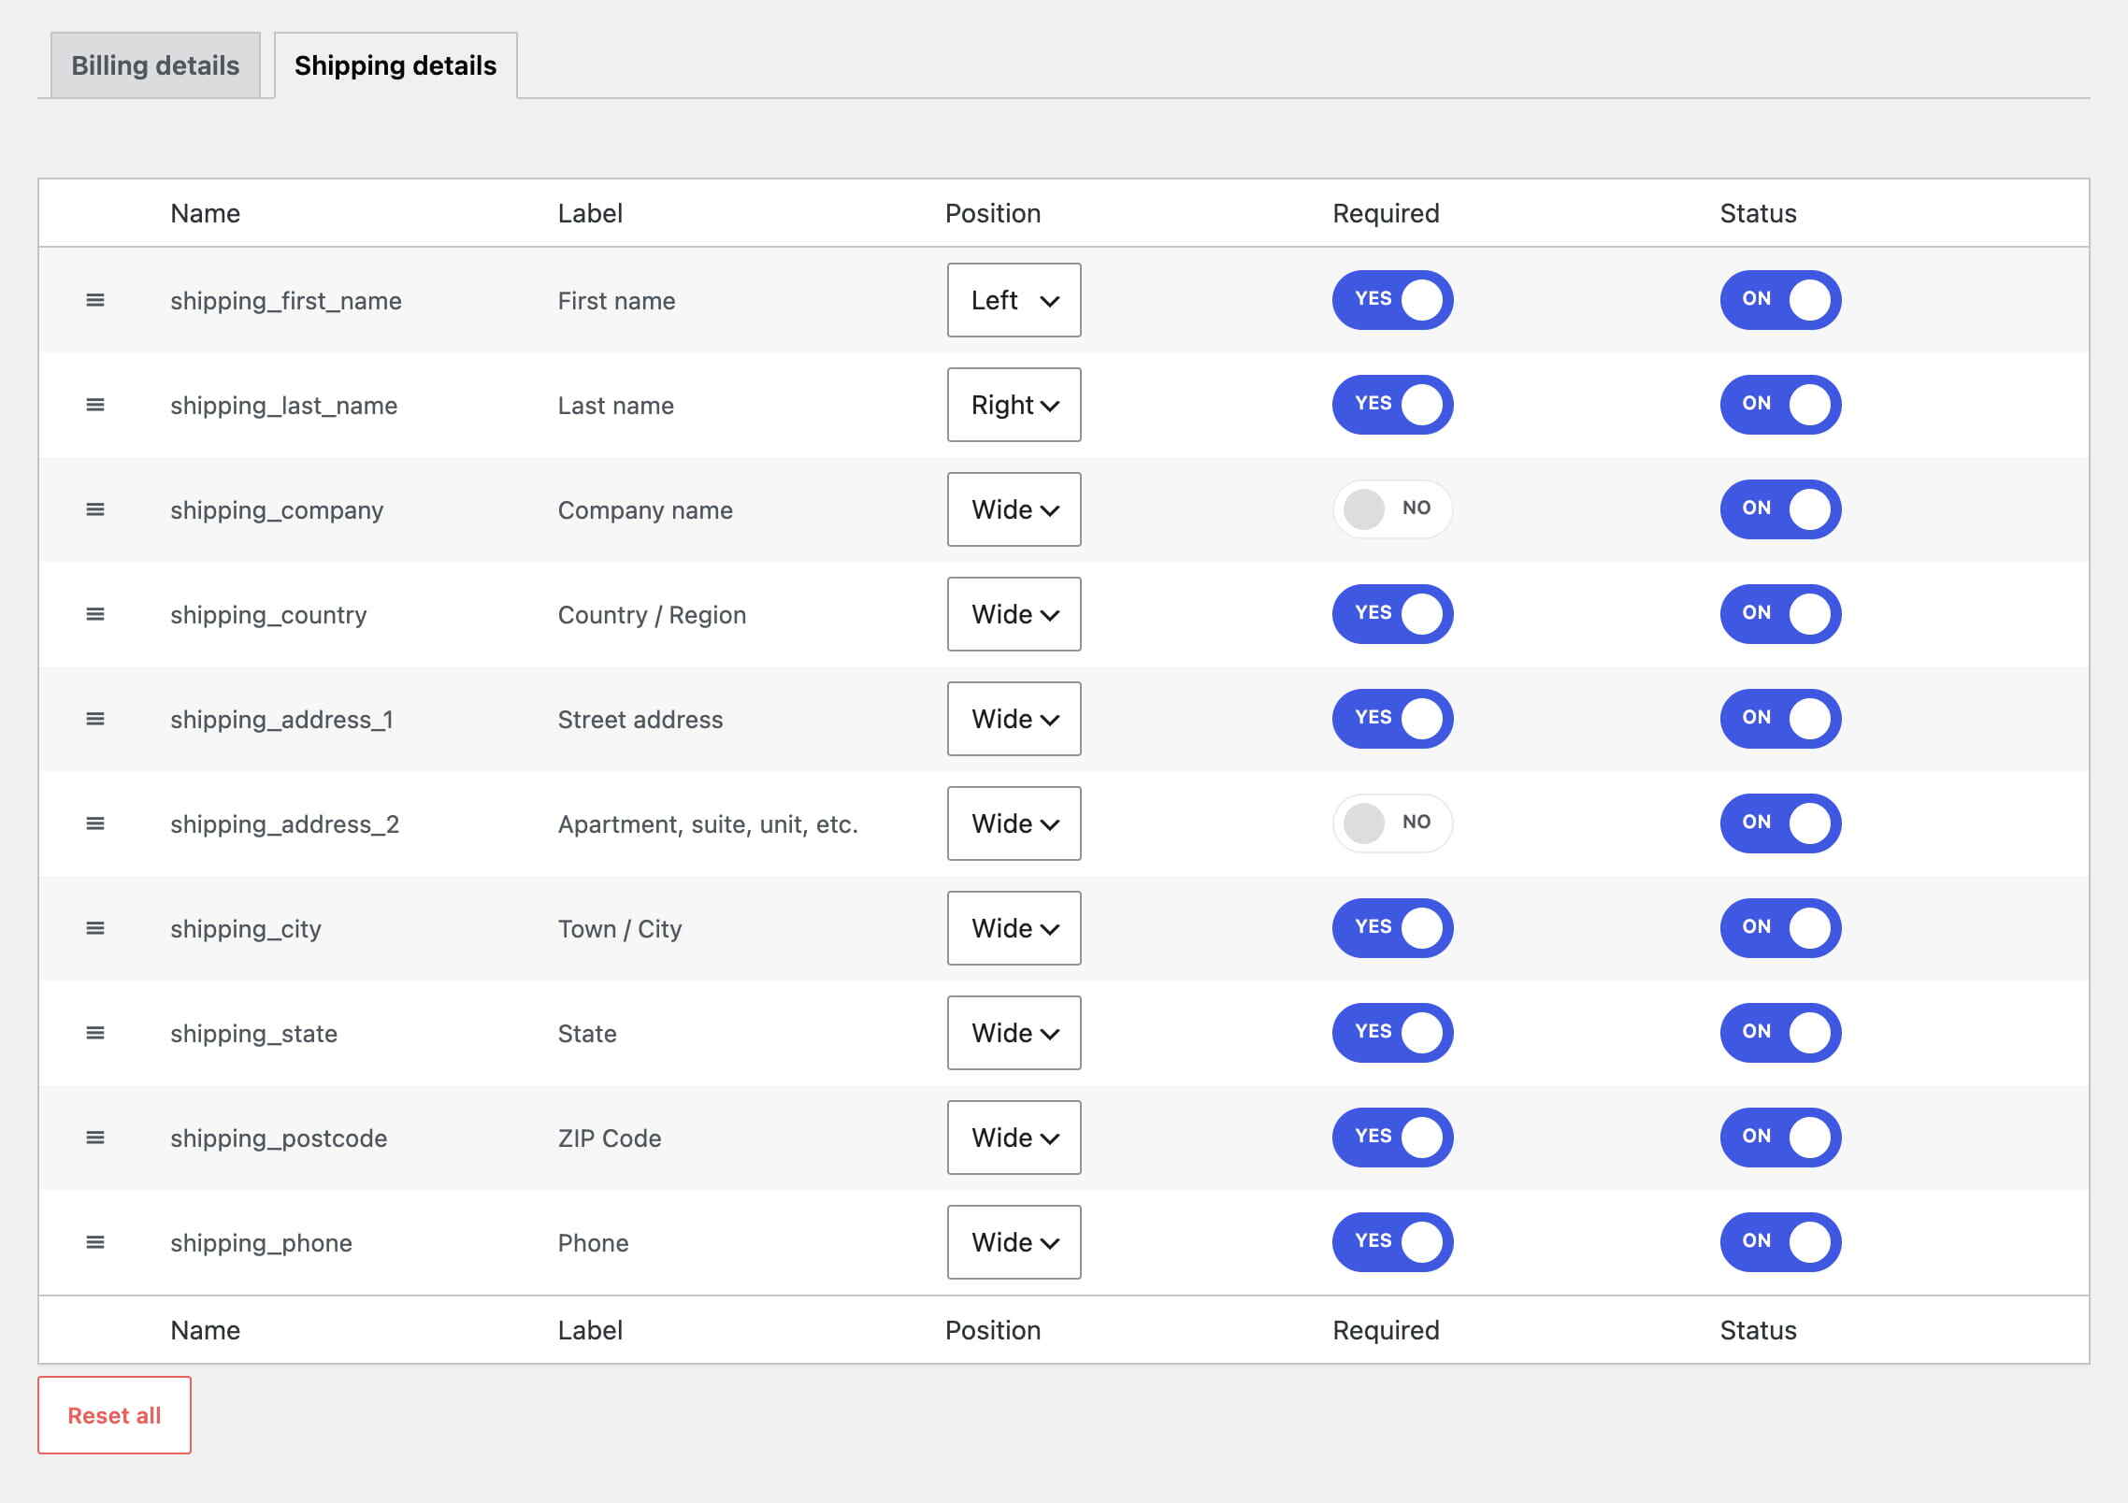Viewport: 2128px width, 1503px height.
Task: Click the shipping_postcode field name
Action: point(279,1138)
